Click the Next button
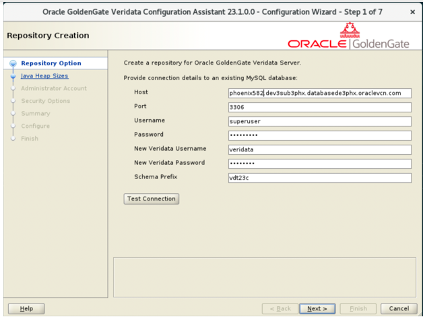Screen dimensions: 423x319 [x=317, y=308]
